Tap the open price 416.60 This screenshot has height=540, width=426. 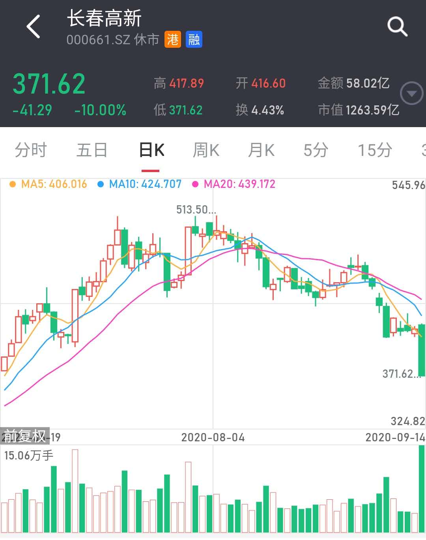point(269,83)
